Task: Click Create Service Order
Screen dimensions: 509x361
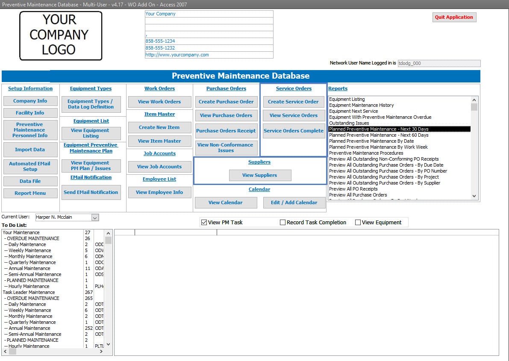Action: pos(294,102)
